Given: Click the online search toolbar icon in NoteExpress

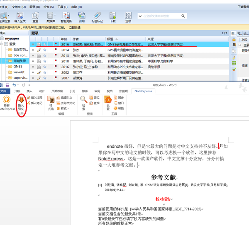Looking at the screenshot, I should click(4, 16).
